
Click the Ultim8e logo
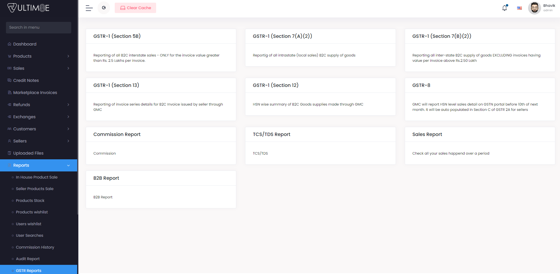click(28, 8)
